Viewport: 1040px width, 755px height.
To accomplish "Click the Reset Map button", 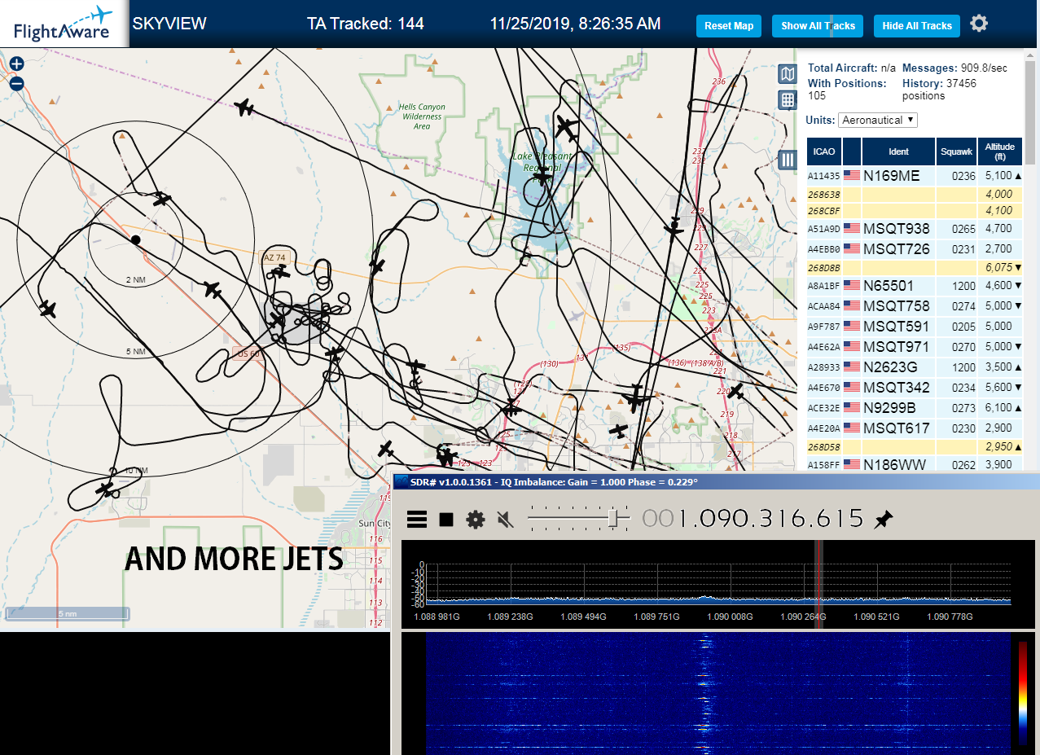I will point(728,26).
